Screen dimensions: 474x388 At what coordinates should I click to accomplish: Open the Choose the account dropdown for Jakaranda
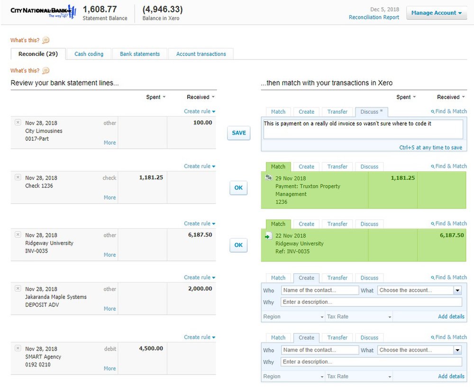[419, 290]
